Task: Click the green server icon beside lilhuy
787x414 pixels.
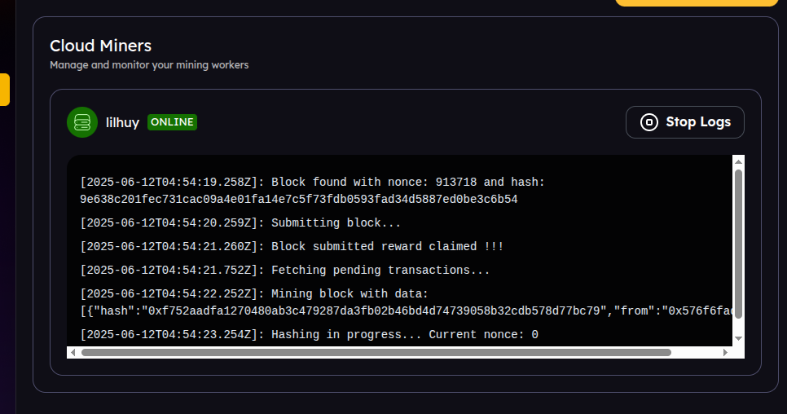Action: point(81,122)
